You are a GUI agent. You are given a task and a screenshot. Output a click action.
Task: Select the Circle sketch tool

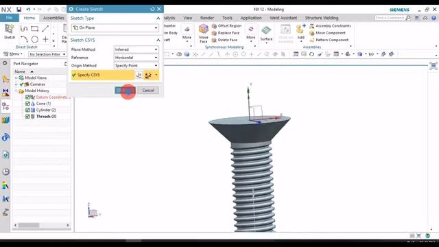35,39
